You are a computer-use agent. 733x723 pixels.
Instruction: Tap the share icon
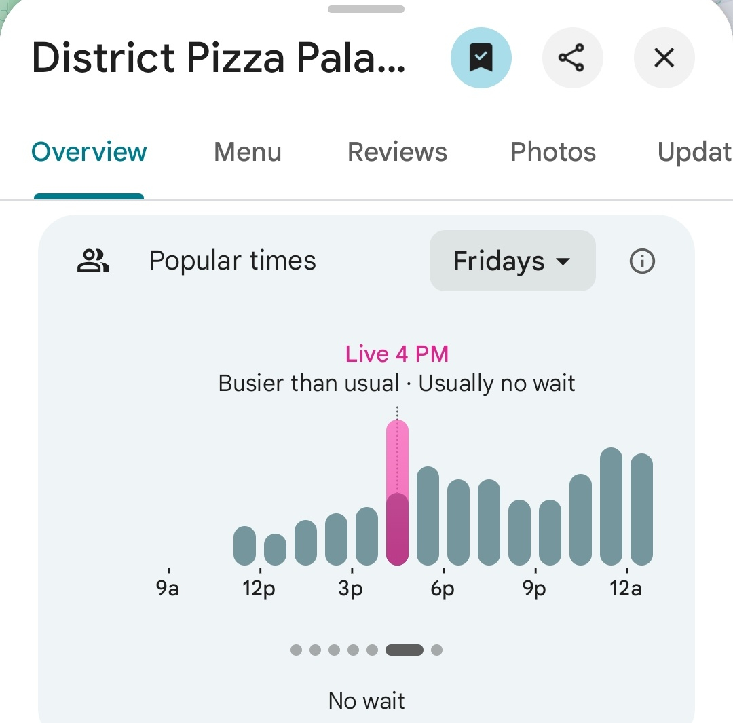[572, 58]
